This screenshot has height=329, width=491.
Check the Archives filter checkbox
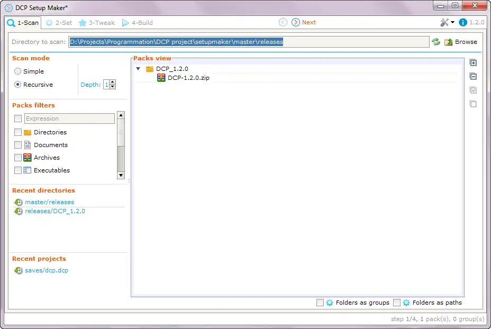pyautogui.click(x=18, y=158)
